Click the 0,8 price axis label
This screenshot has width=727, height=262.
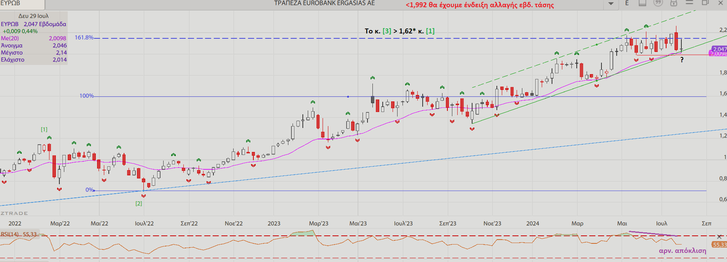click(723, 178)
